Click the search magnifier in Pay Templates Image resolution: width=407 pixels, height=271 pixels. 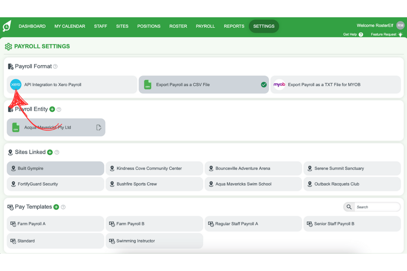tap(349, 207)
